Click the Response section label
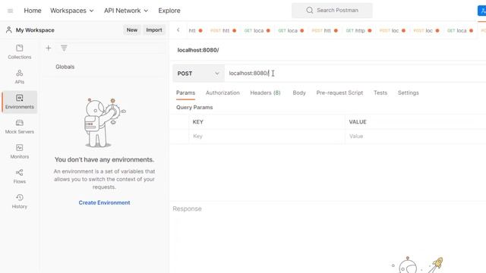Viewport: 486px width, 273px height. (x=187, y=209)
